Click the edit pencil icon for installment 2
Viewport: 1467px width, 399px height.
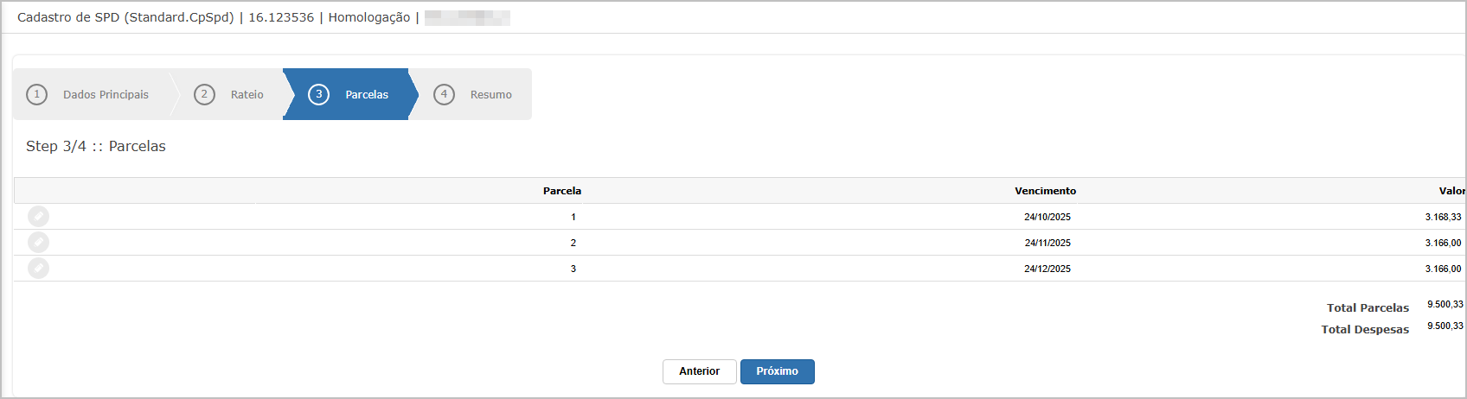[39, 242]
